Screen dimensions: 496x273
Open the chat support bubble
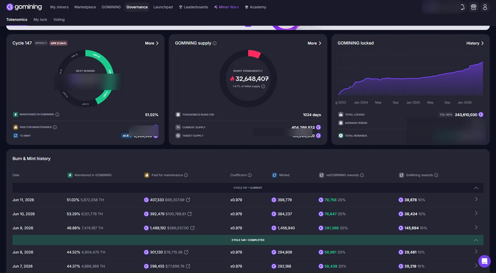coord(484,261)
